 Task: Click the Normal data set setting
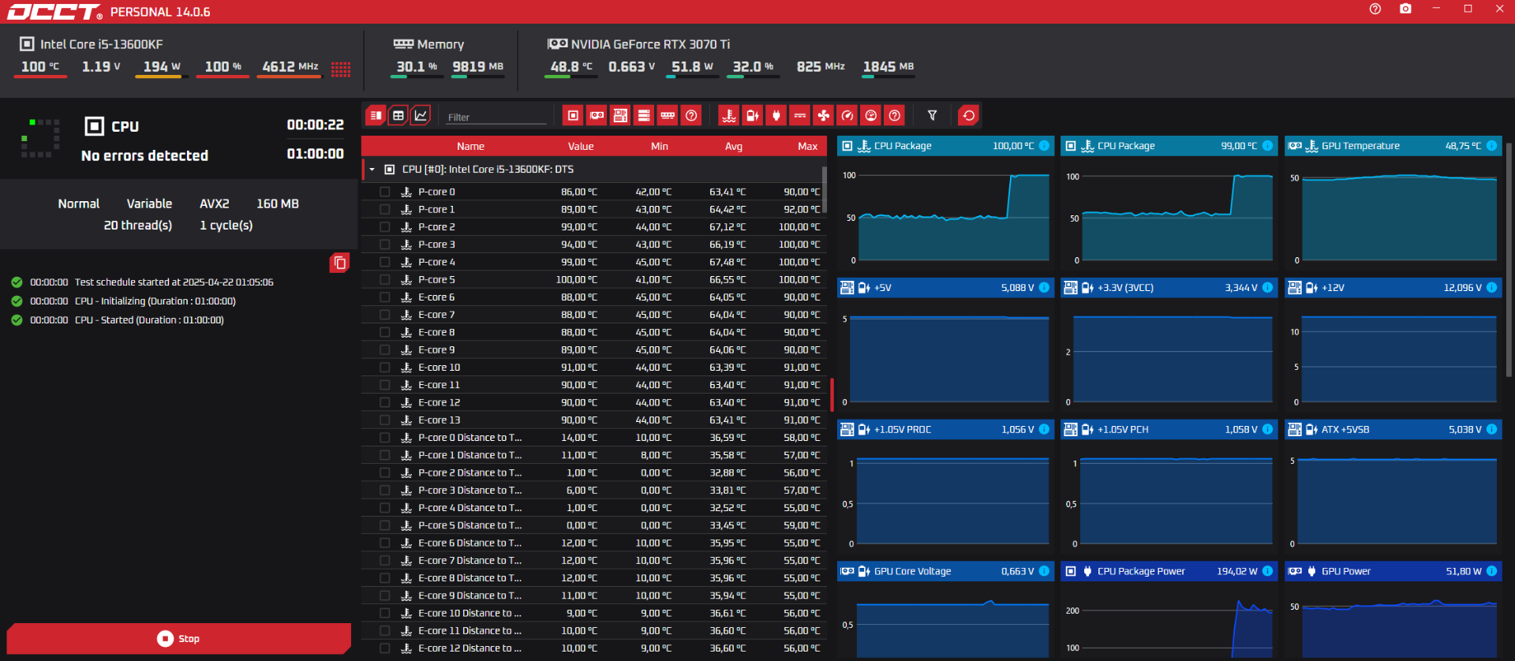(79, 204)
